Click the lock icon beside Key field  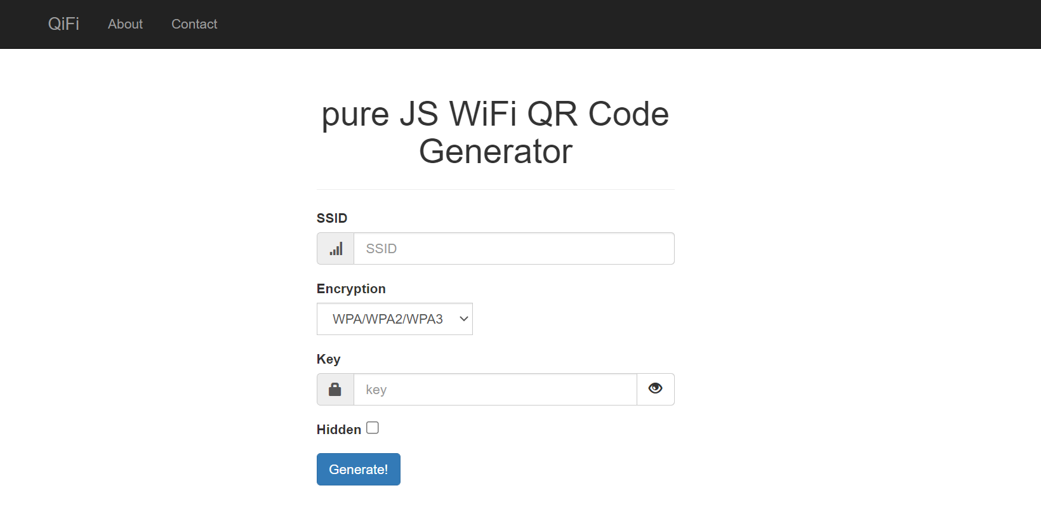click(x=335, y=390)
